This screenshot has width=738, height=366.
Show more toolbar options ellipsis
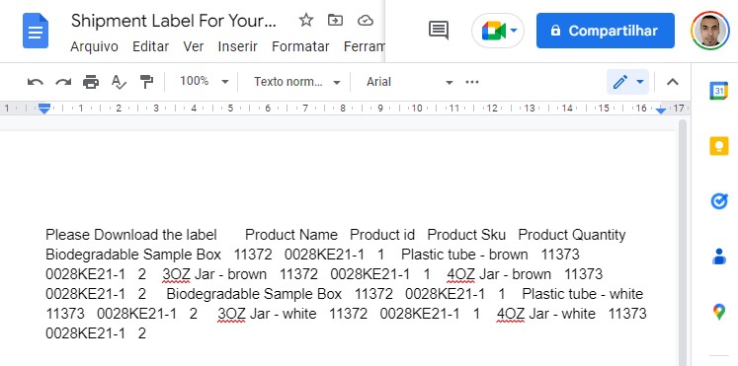tap(472, 82)
